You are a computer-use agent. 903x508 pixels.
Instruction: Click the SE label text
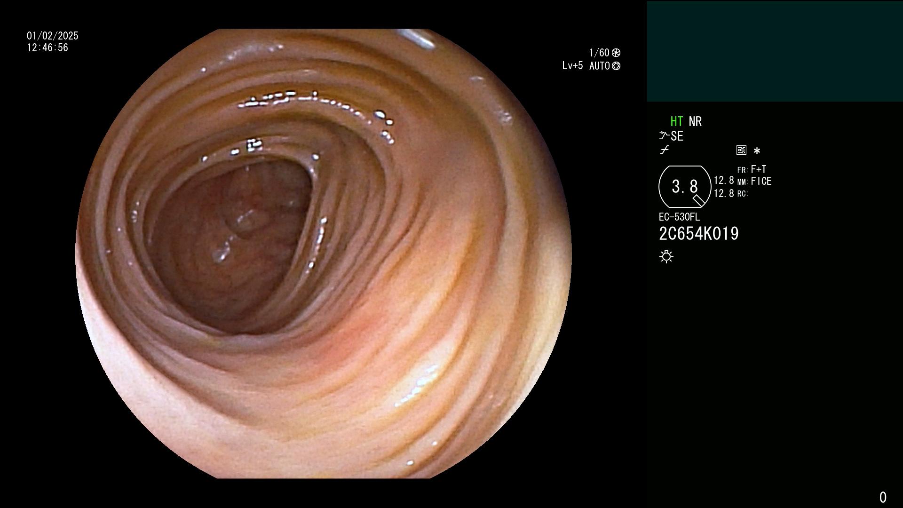(677, 136)
